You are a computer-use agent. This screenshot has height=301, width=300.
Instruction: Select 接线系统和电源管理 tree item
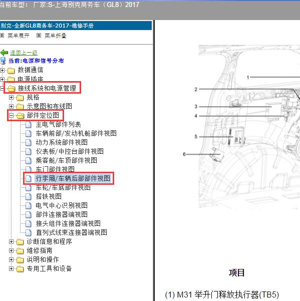tap(47, 88)
